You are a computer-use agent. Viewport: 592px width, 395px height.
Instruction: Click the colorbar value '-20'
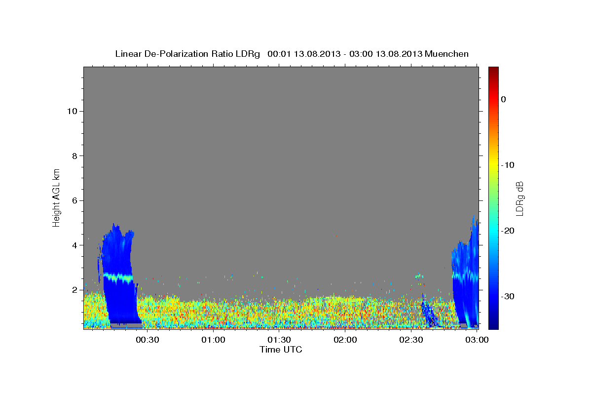coord(508,231)
